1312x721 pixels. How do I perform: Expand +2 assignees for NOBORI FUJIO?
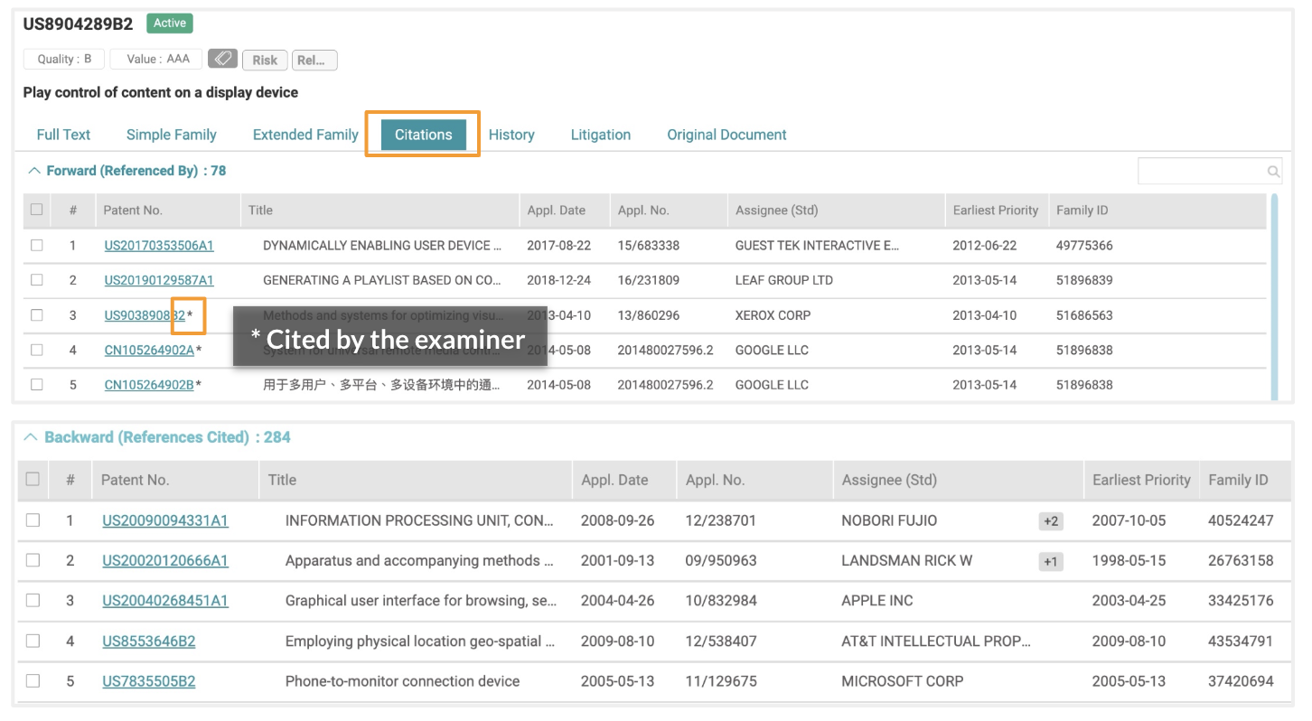click(x=1051, y=521)
